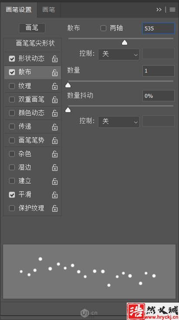Select the 画笔设置 tab
Image resolution: width=179 pixels, height=320 pixels.
pos(19,10)
